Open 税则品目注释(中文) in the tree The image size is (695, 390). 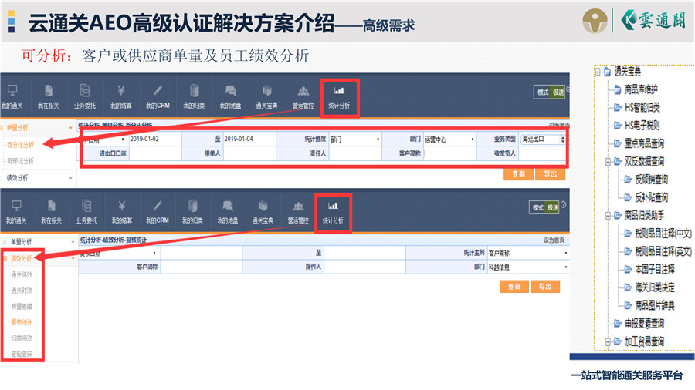coord(663,234)
